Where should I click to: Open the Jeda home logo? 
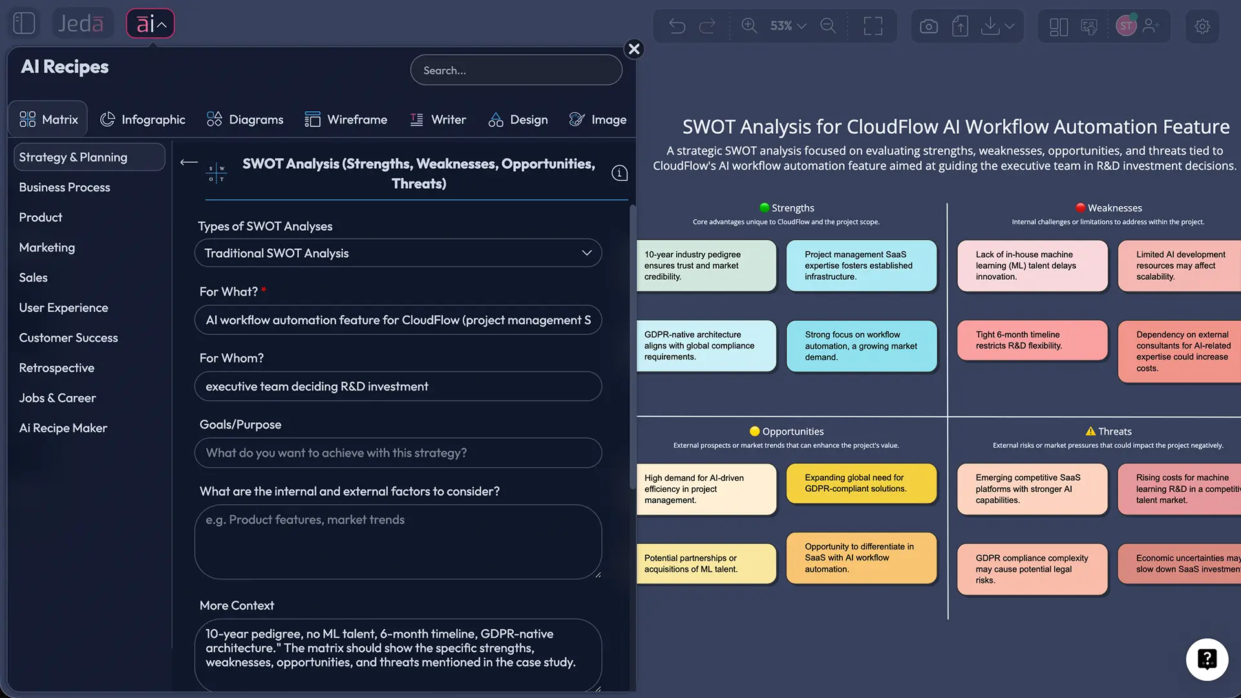(82, 23)
